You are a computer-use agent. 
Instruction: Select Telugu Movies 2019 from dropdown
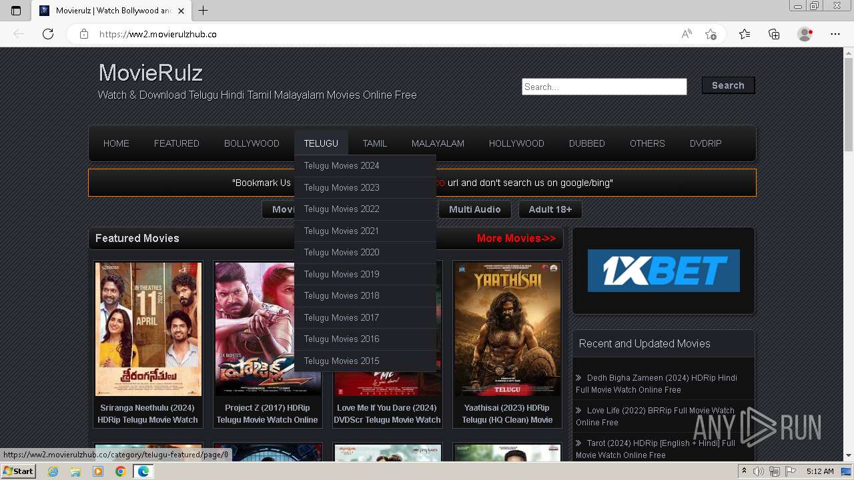click(365, 274)
